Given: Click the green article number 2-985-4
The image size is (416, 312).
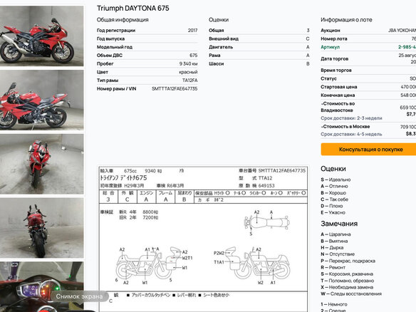Looking at the screenshot, I should tap(407, 47).
